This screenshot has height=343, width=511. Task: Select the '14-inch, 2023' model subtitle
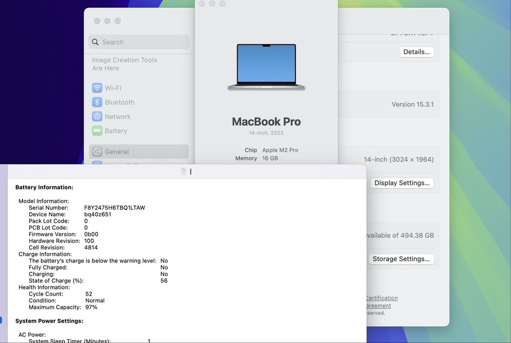266,133
